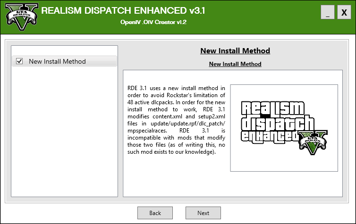Click the large New Install Method heading
356x224 pixels.
[x=235, y=50]
